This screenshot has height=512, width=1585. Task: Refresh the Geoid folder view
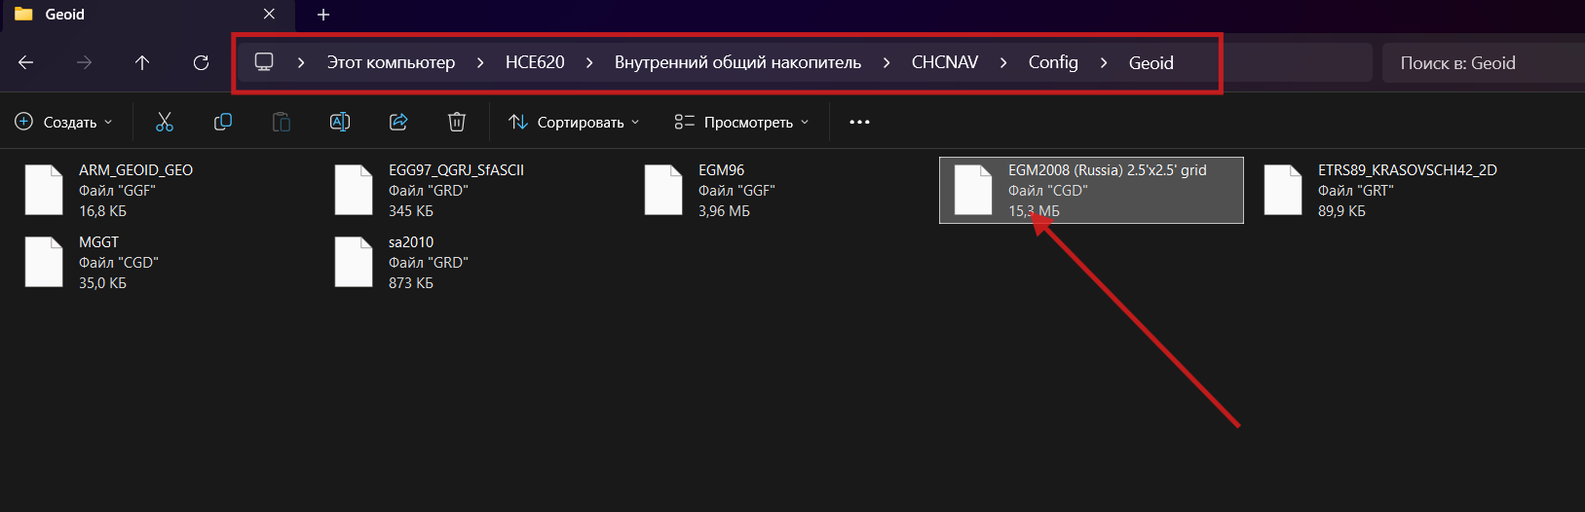coord(201,62)
